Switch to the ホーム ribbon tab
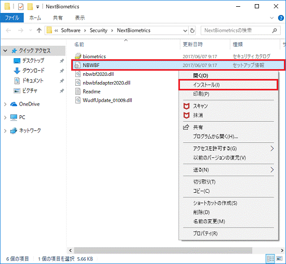The width and height of the screenshot is (286, 264). coord(35,18)
